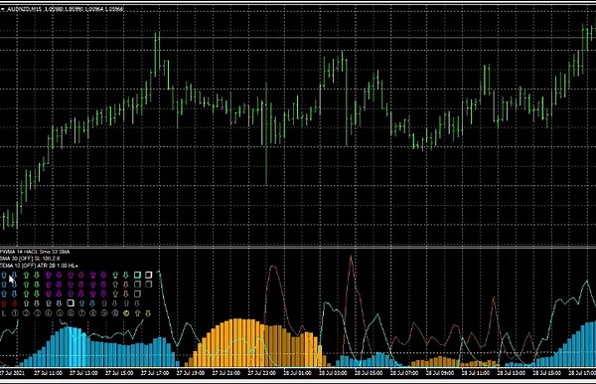Click the 27 Jul 21:00 time axis label
Screen dimensions: 596x384
[226, 373]
